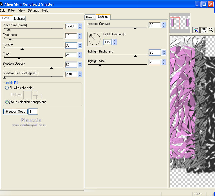The height and width of the screenshot is (196, 215).
Task: Click the Shadow Opacity slider handle
Action: pyautogui.click(x=51, y=68)
